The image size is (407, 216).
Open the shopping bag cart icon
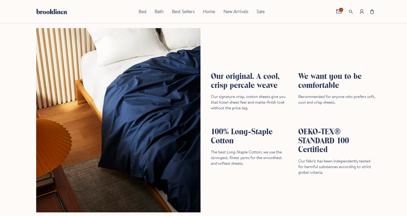[x=372, y=12]
